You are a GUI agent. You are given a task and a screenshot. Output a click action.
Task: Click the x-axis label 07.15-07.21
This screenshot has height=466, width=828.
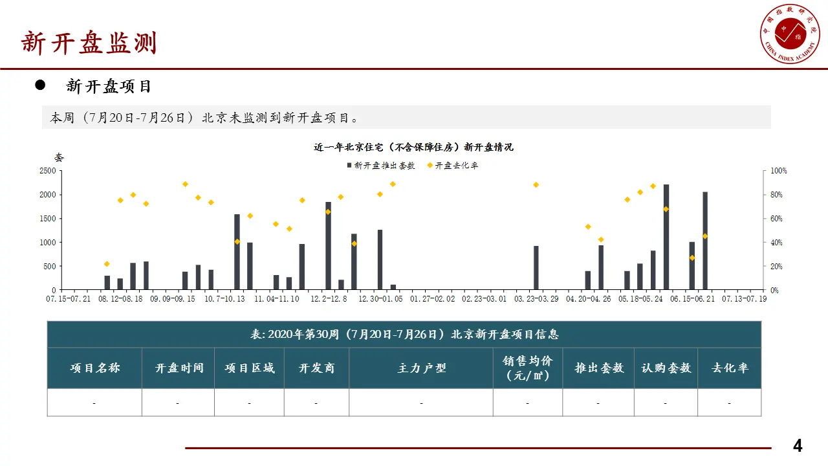coord(68,300)
